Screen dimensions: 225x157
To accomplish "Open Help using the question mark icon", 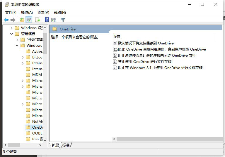I will 47,20.
